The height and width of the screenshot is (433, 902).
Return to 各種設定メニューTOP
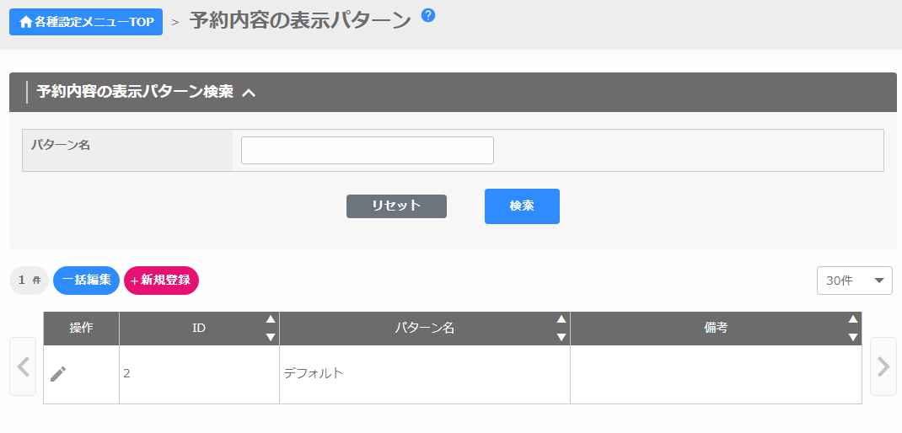pos(86,22)
